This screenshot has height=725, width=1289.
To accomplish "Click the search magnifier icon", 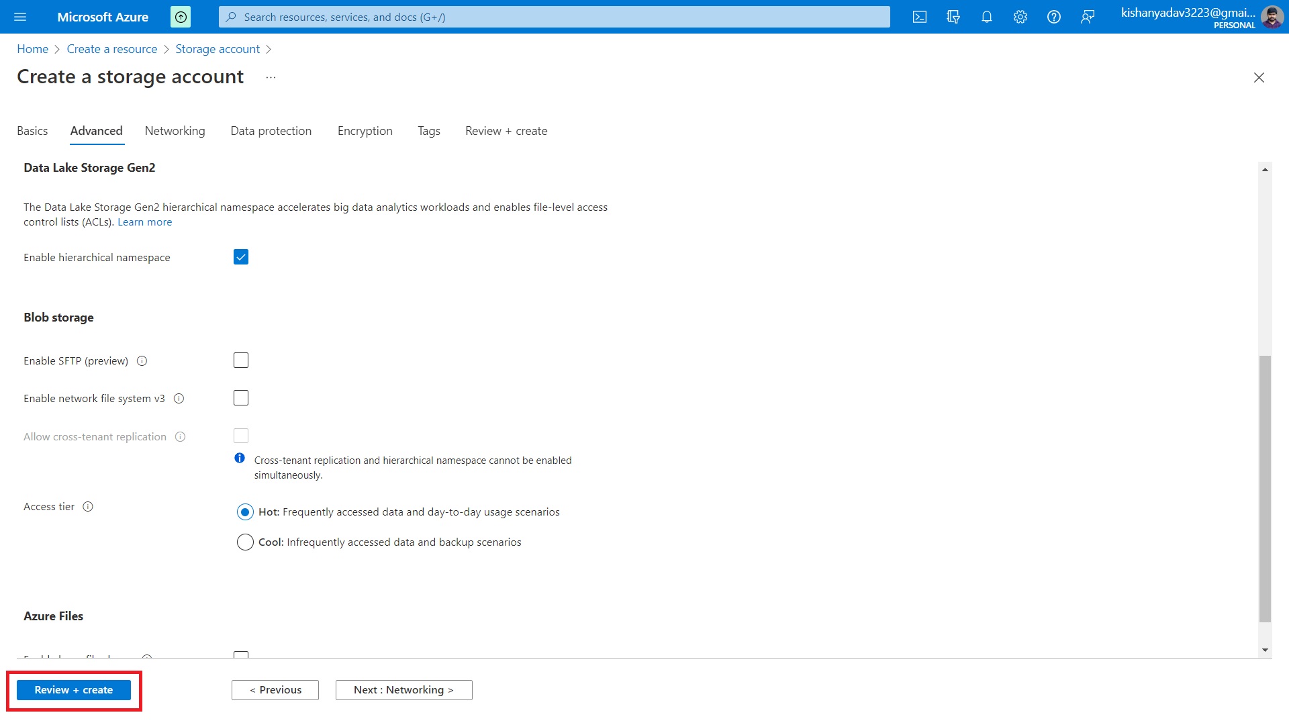I will pos(231,17).
